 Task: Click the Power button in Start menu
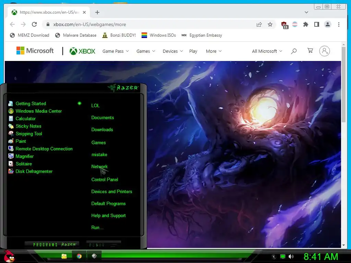tap(104, 245)
